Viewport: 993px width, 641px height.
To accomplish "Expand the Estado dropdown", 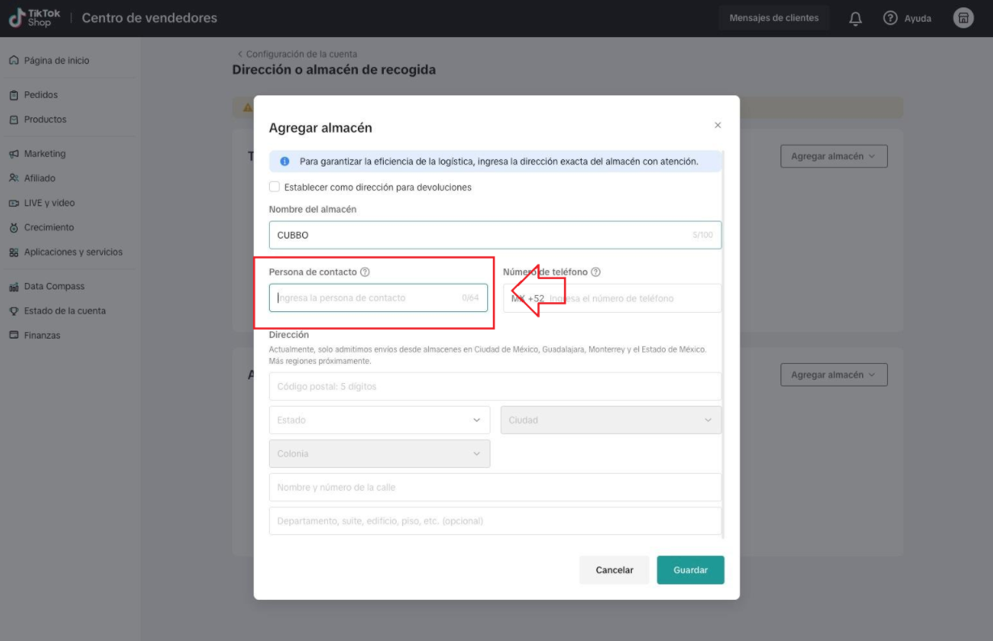I will click(379, 420).
